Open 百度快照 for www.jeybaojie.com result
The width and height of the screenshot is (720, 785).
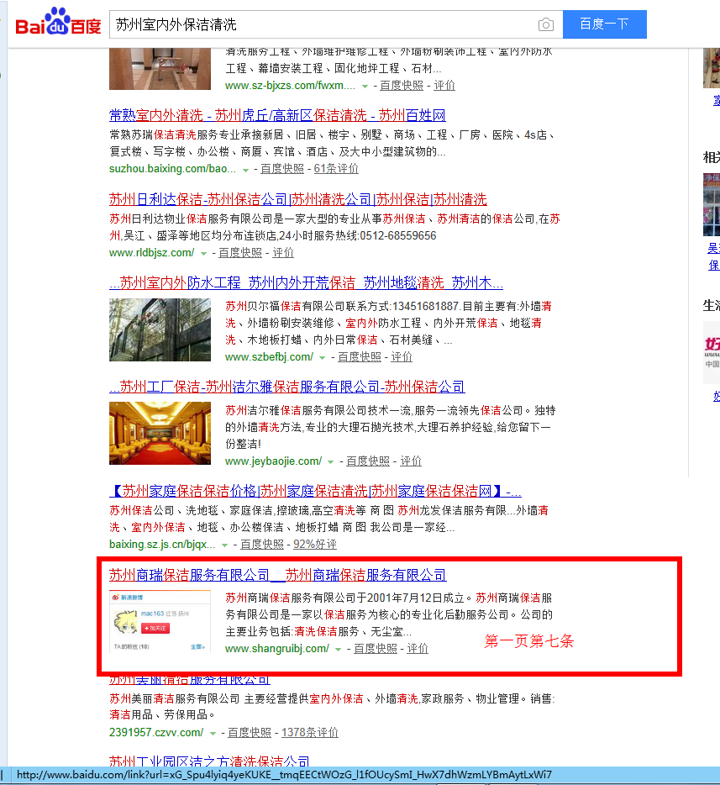click(368, 461)
